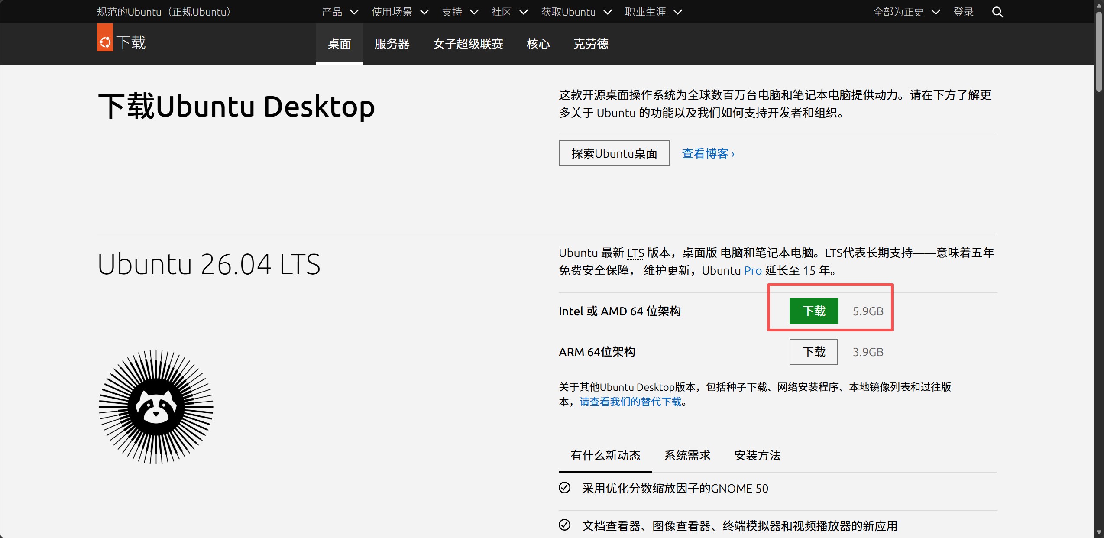This screenshot has width=1104, height=538.
Task: Switch to the 系统需求 tab
Action: click(x=687, y=455)
